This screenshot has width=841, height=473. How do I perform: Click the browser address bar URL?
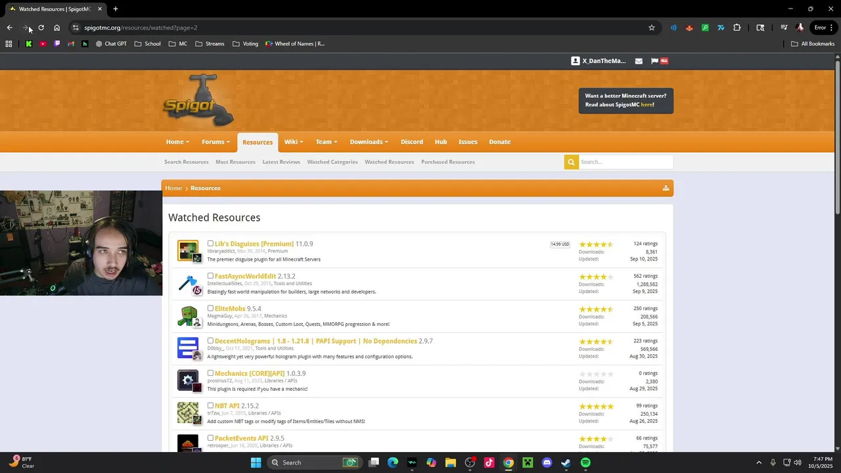(x=141, y=28)
